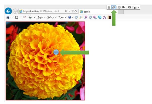Viewport: 152px width, 104px height.
Task: Click the highlighted windows icon in floating toolbar
Action: (114, 7)
